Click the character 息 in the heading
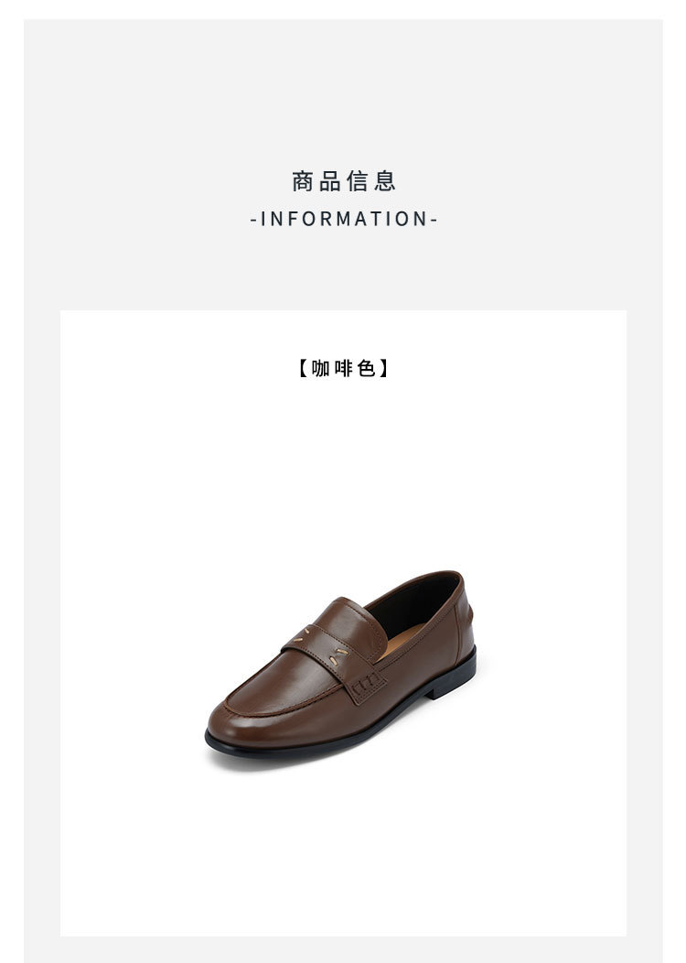 point(385,181)
